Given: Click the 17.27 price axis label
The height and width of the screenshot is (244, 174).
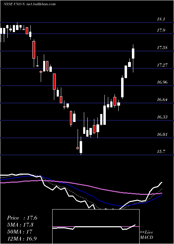Looking at the screenshot, I should pyautogui.click(x=162, y=65).
